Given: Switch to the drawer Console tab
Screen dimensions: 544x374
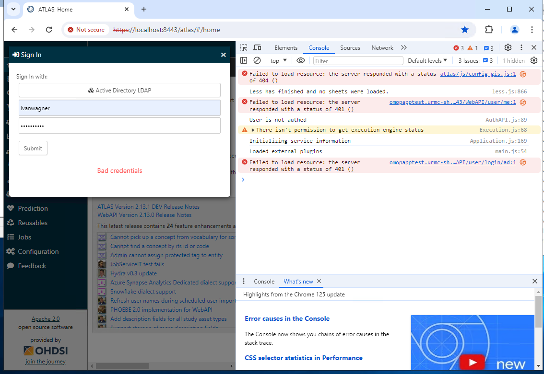Looking at the screenshot, I should pos(264,282).
